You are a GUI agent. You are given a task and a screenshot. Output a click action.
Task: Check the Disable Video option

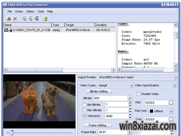click(x=139, y=94)
